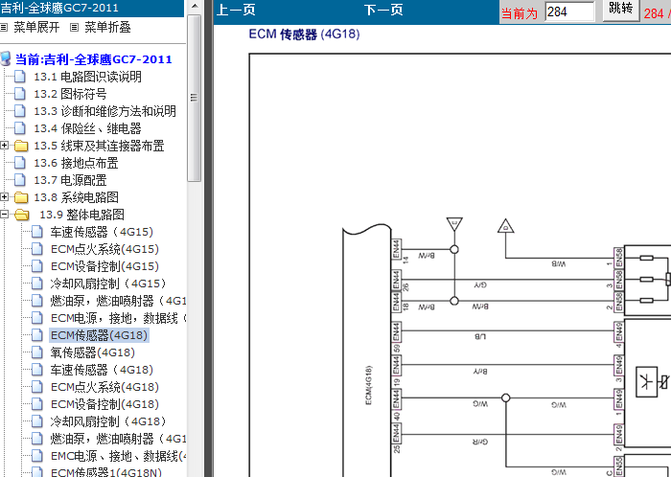This screenshot has height=477, width=671.
Task: Select 13.5 线束及其连接器布置 label
Action: tap(99, 146)
